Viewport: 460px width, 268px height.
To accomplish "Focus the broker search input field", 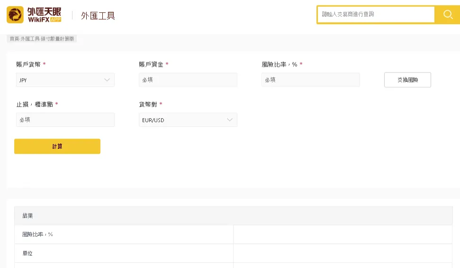I will tap(376, 14).
